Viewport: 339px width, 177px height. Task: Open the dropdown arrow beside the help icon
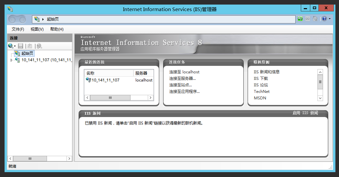[x=329, y=19]
